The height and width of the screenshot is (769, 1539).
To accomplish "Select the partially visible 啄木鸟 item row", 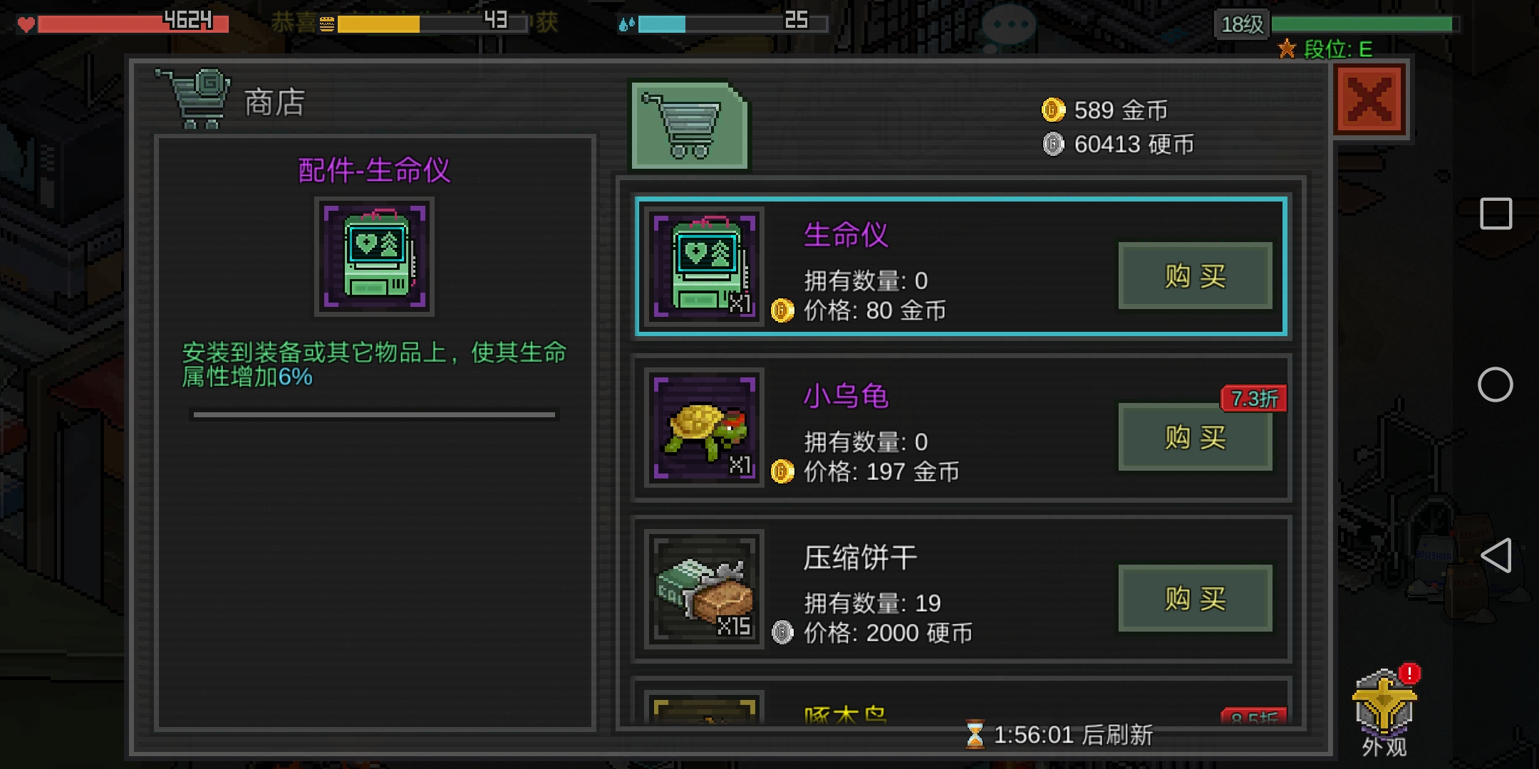I will coord(961,701).
